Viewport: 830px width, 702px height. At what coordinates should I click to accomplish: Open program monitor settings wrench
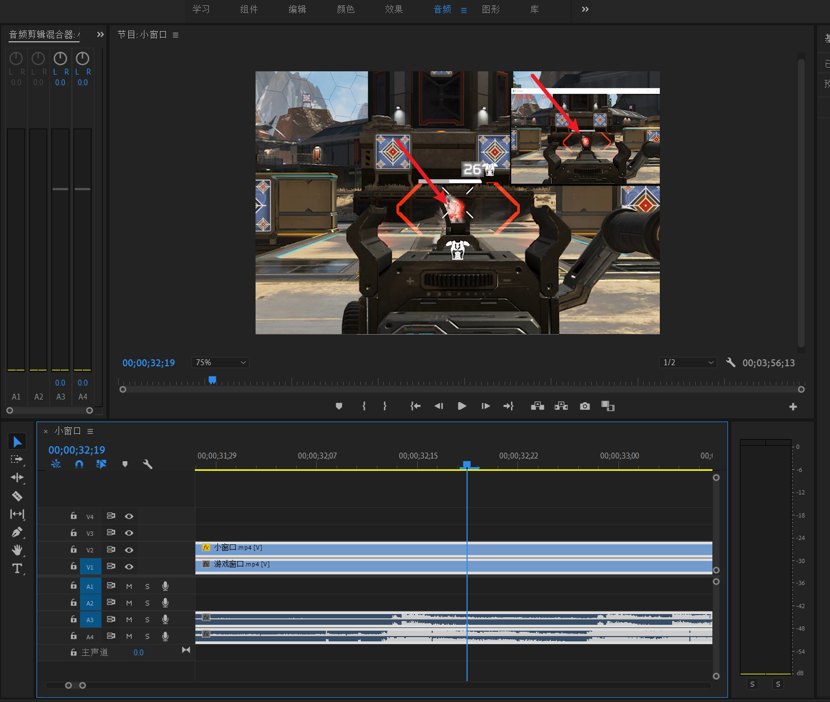730,363
